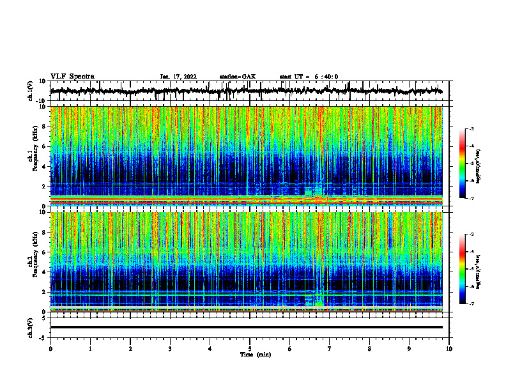Click the time axis tick label '10'

449,349
